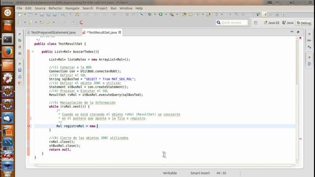
Task: Click the vertical editor scrollbar
Action: pyautogui.click(x=297, y=122)
